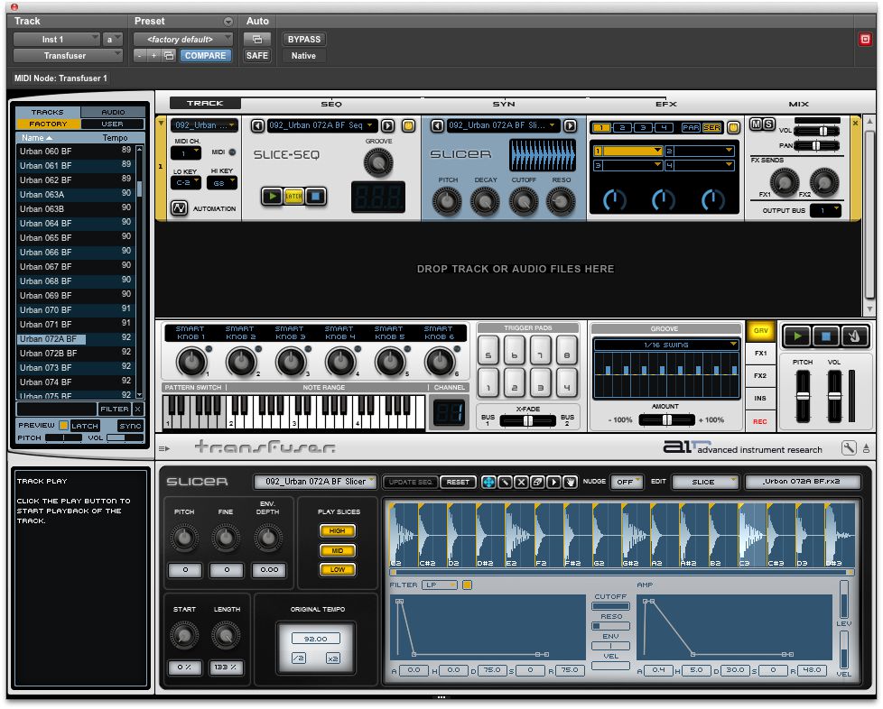Choose the play-arrow tool in the Slicer editor
883x709 pixels.
[x=554, y=483]
